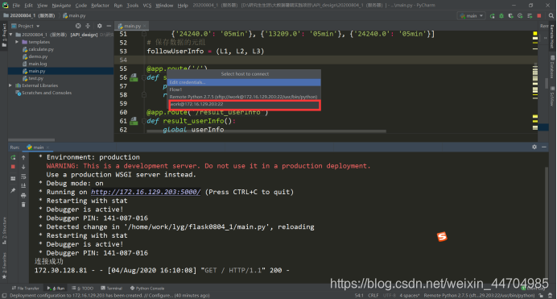557x299 pixels.
Task: Toggle soft-wrap in Run console
Action: coord(23,176)
